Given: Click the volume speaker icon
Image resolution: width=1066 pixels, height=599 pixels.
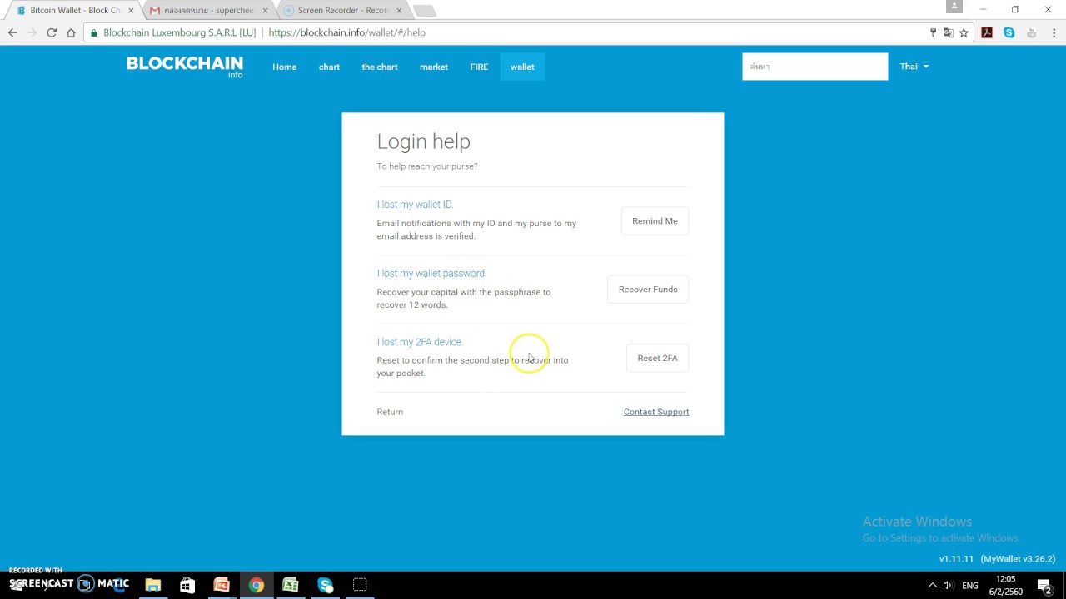Looking at the screenshot, I should tap(949, 586).
